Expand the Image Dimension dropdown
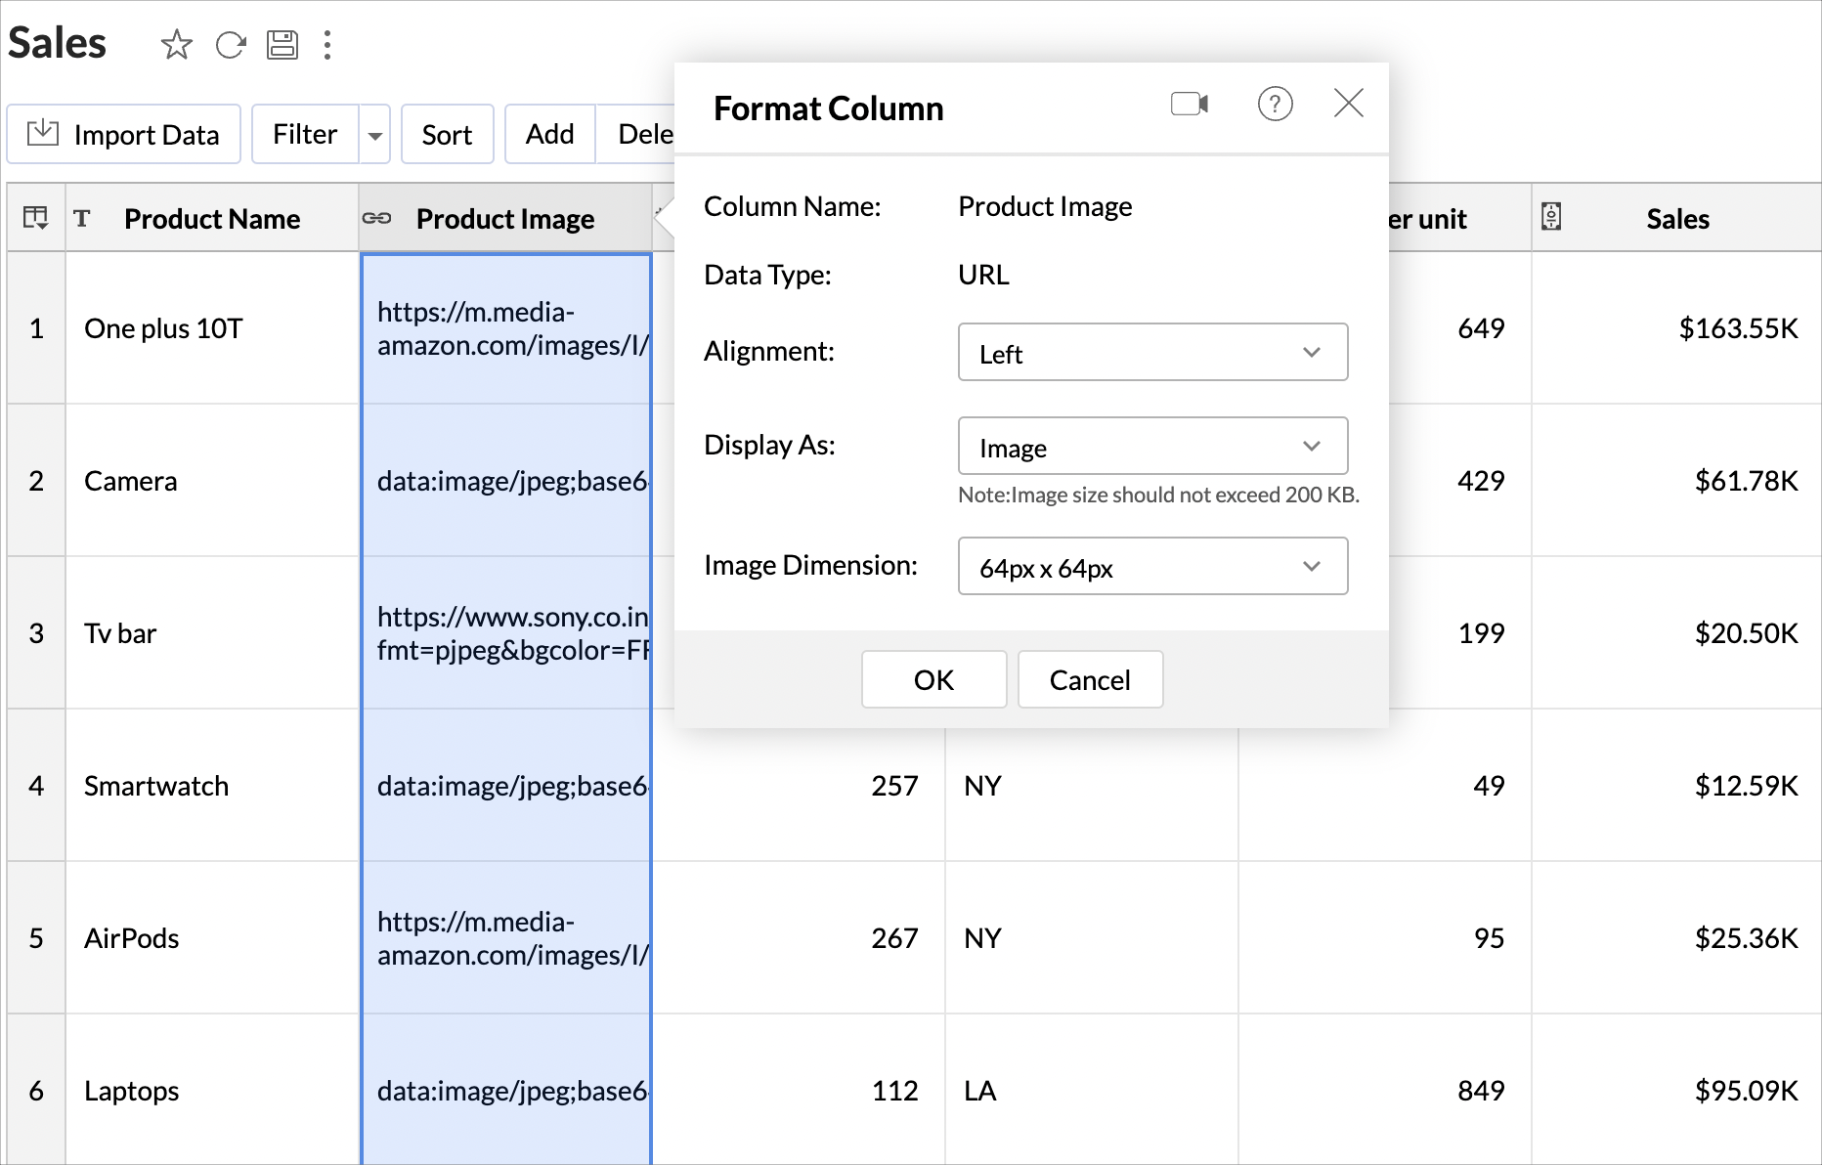Image resolution: width=1822 pixels, height=1165 pixels. 1152,567
